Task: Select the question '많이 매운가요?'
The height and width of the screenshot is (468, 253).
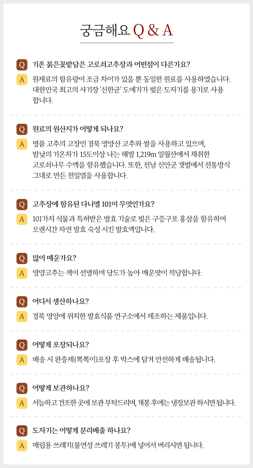Action: coord(54,258)
